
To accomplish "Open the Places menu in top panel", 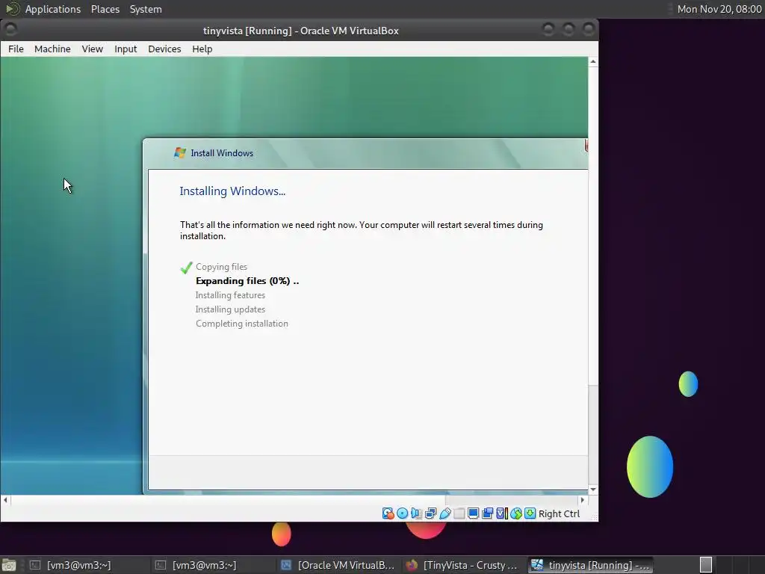I will point(105,9).
